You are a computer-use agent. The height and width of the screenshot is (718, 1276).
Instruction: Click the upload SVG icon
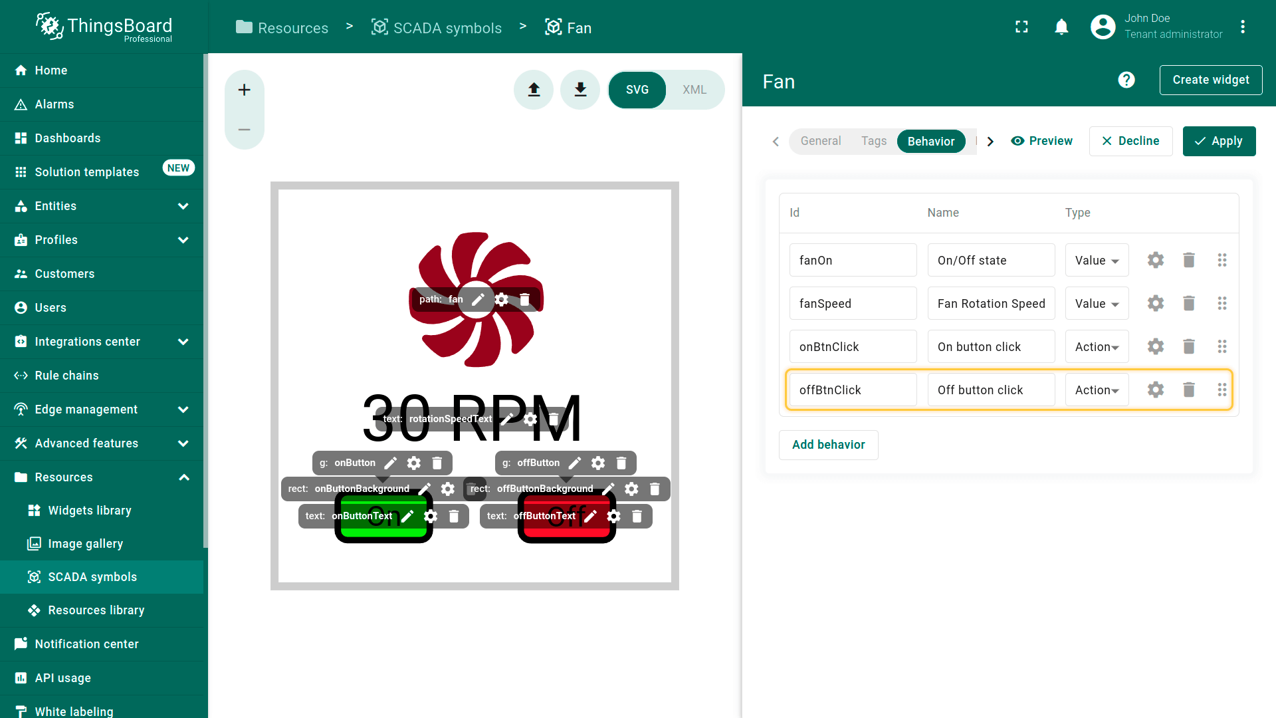(534, 90)
